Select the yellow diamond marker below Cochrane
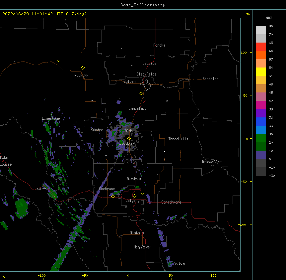The image size is (286, 280). [113, 196]
